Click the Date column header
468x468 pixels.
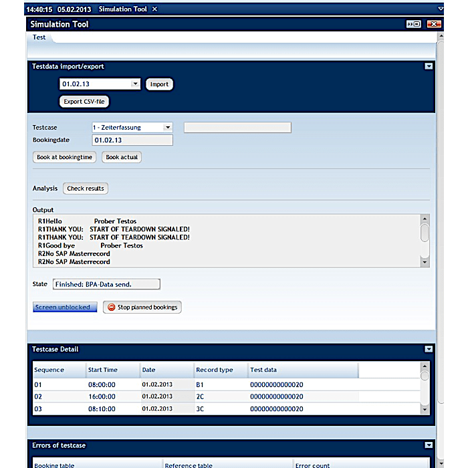(167, 370)
